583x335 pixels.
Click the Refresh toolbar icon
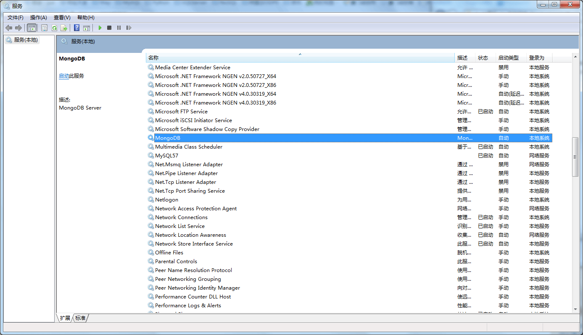tap(54, 28)
